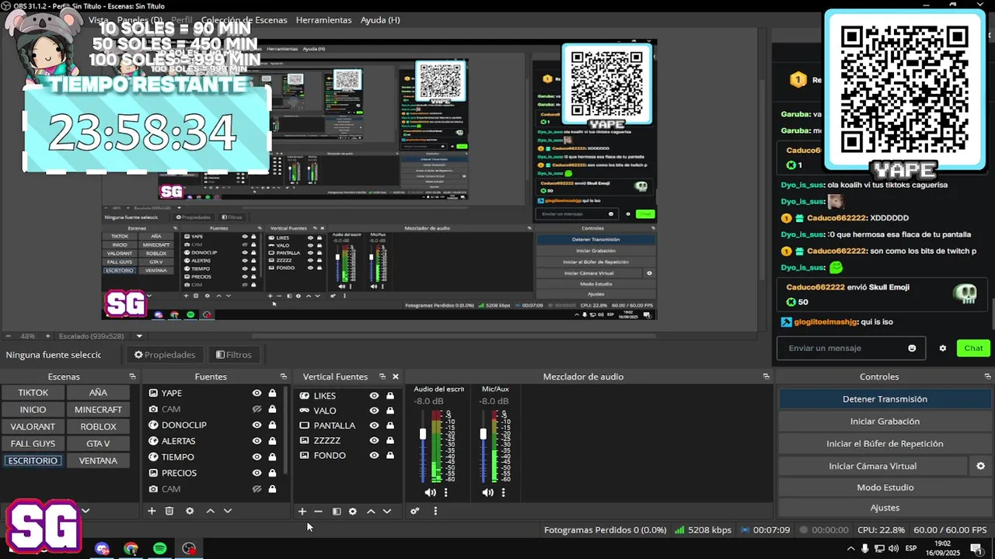Viewport: 995px width, 559px height.
Task: Start the Búfer de Repetición
Action: point(885,443)
